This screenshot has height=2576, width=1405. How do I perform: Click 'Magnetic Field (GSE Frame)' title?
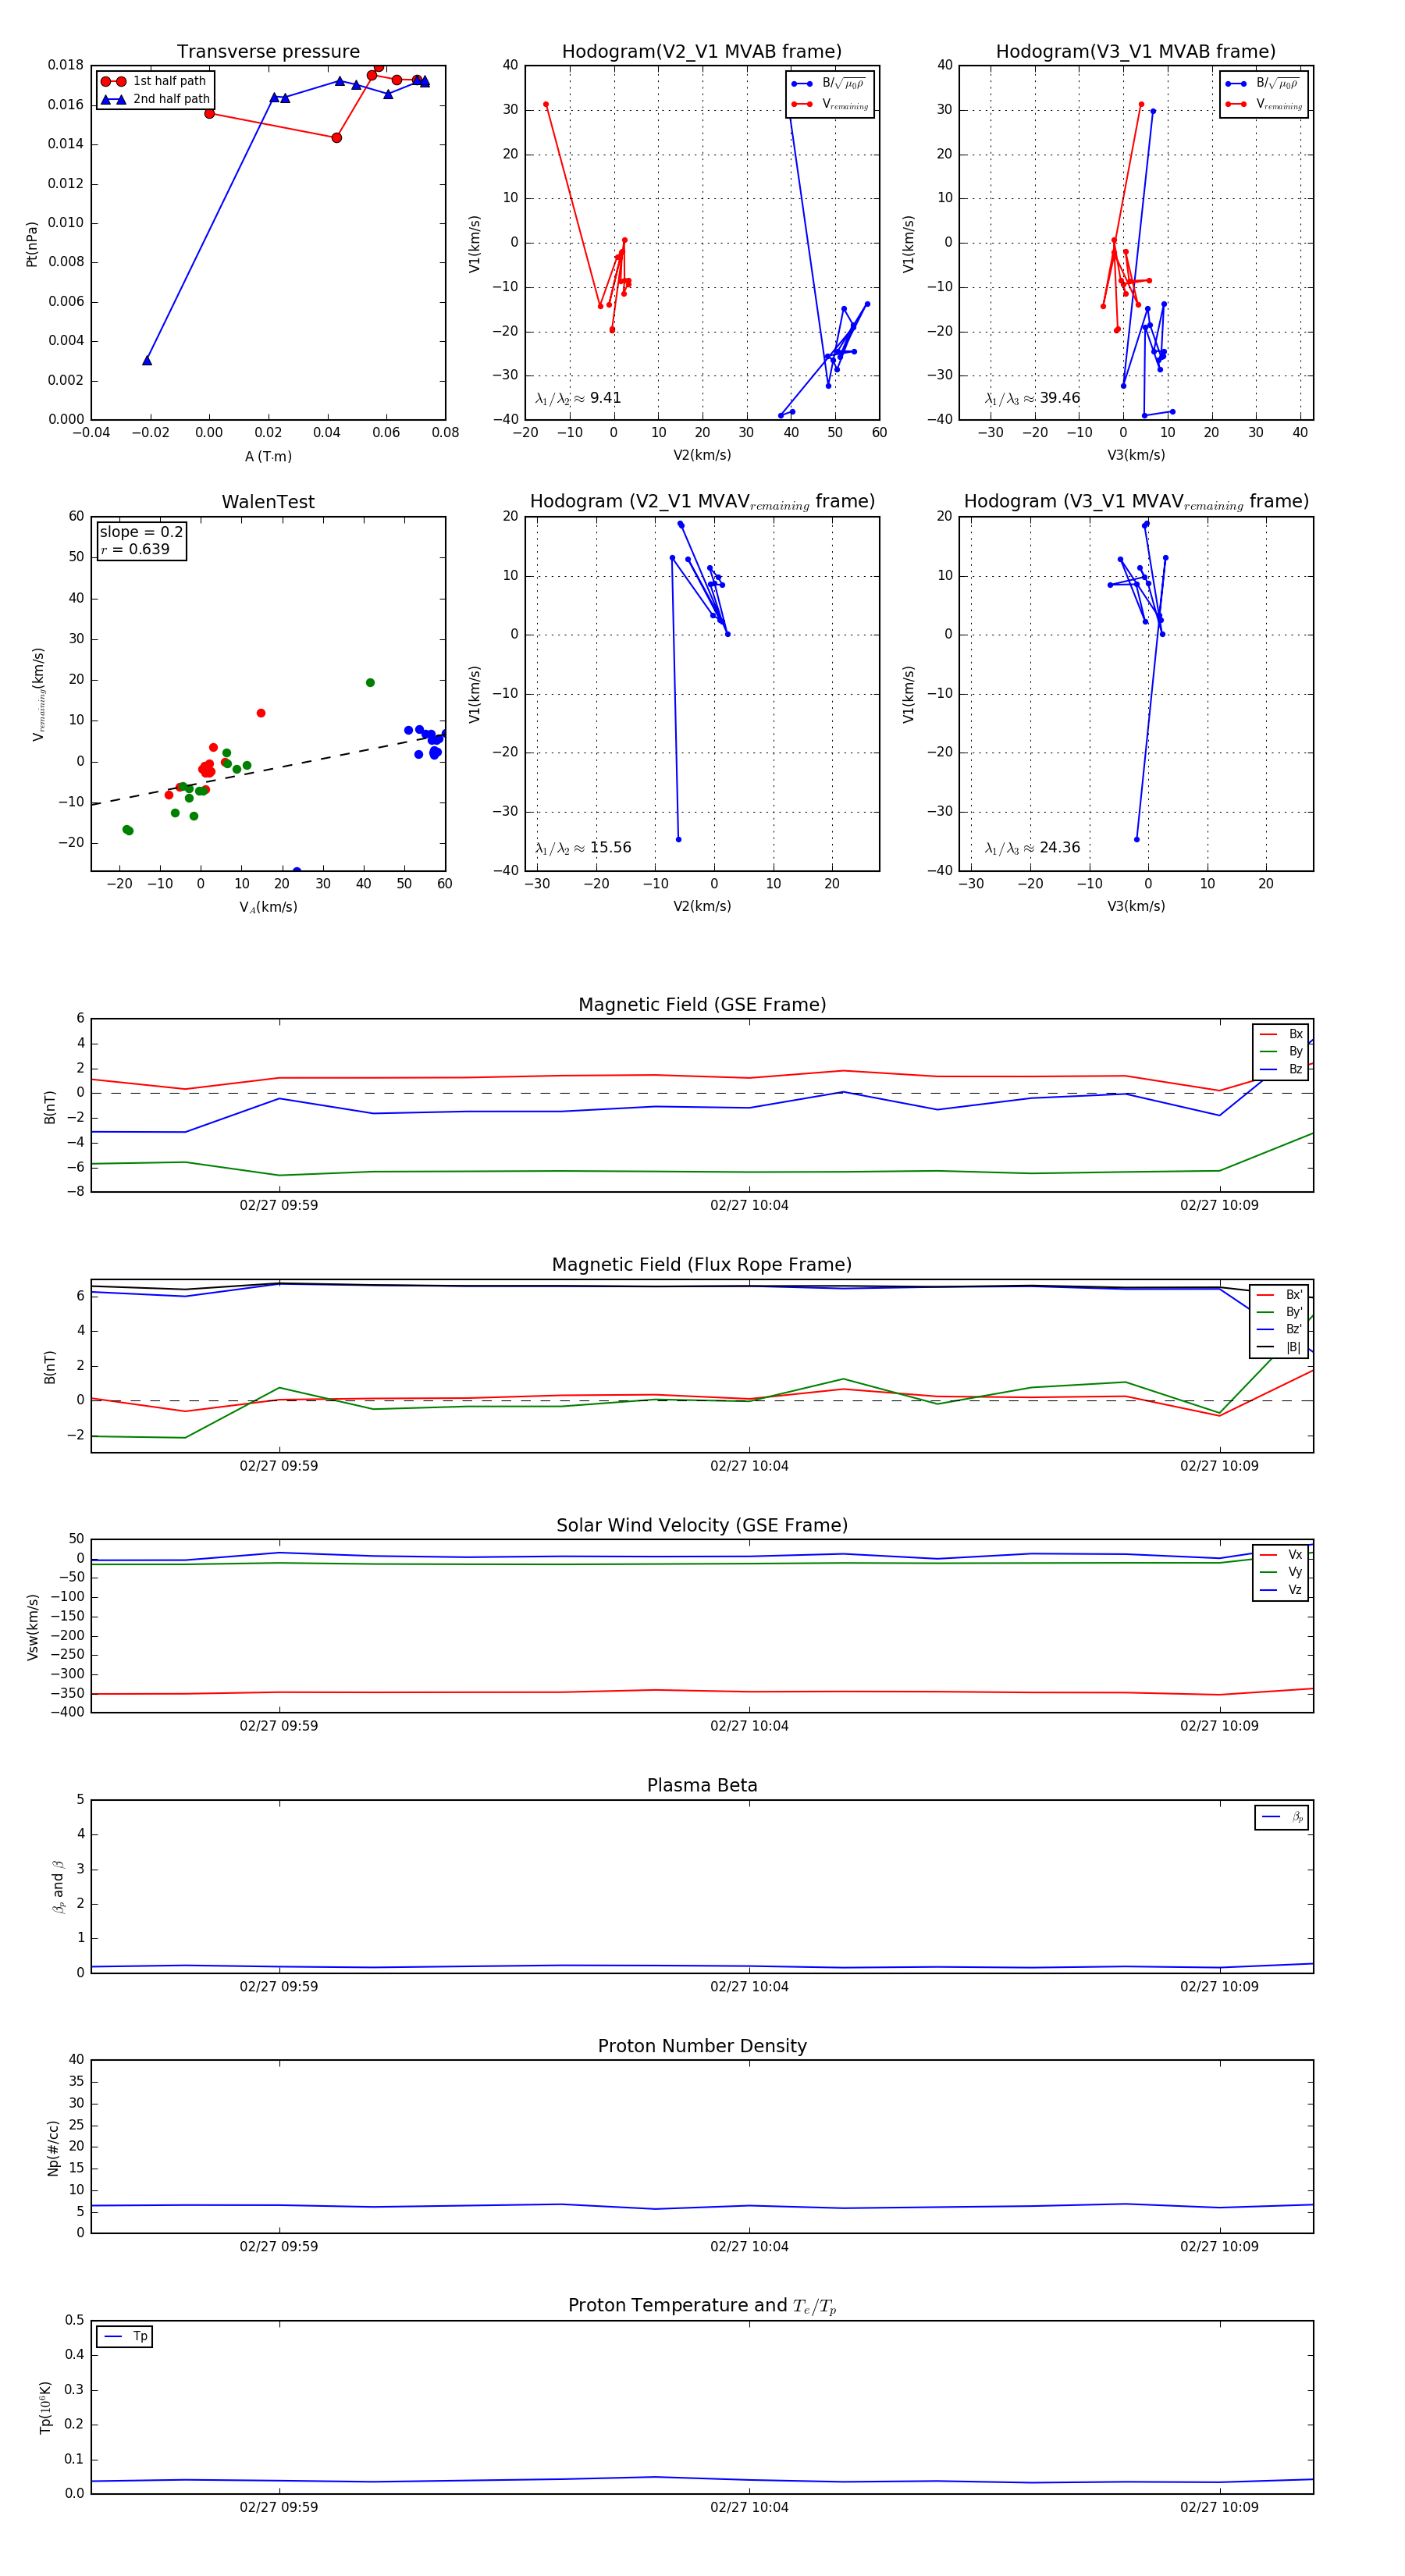point(702,1005)
